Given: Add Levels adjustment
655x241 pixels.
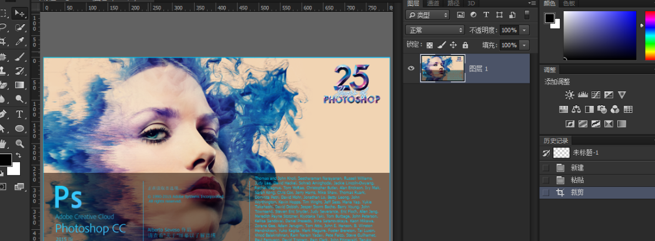Looking at the screenshot, I should tap(583, 95).
